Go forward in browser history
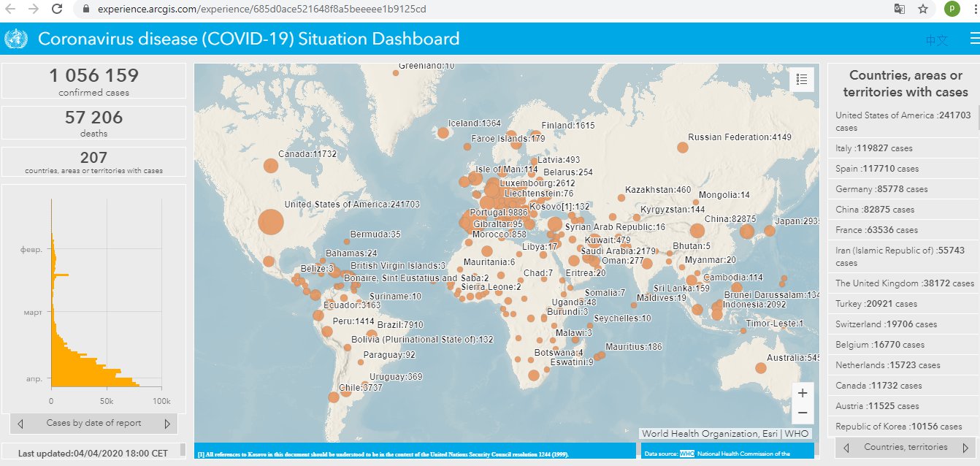 pyautogui.click(x=33, y=9)
